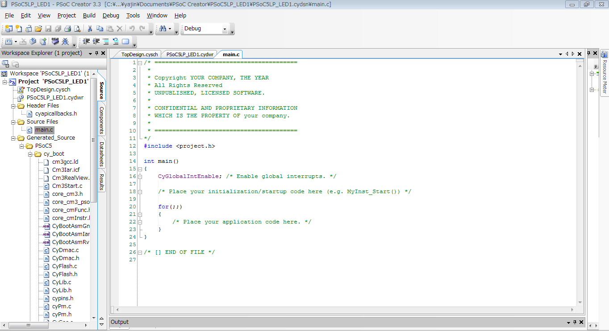This screenshot has height=331, width=609.
Task: Click scroll-tabs-right arrow in editor tab bar
Action: (x=573, y=54)
